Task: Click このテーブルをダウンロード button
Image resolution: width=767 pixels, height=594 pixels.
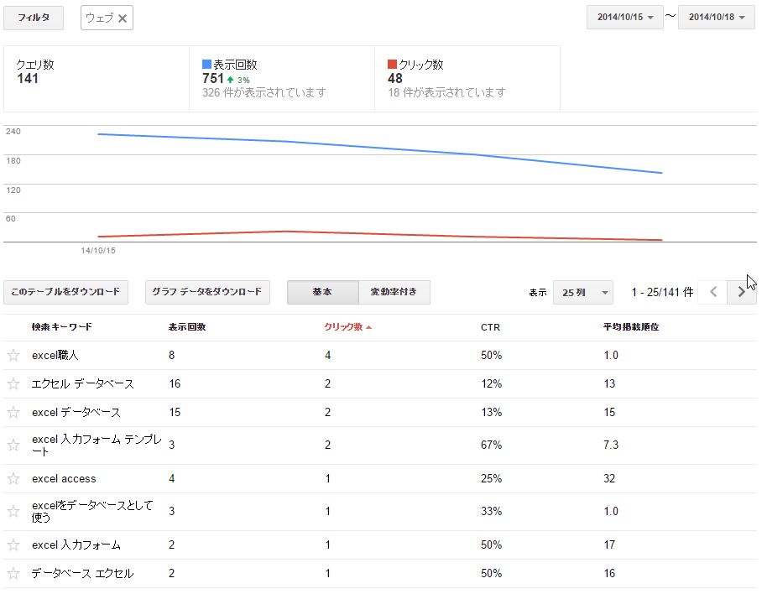Action: (66, 292)
